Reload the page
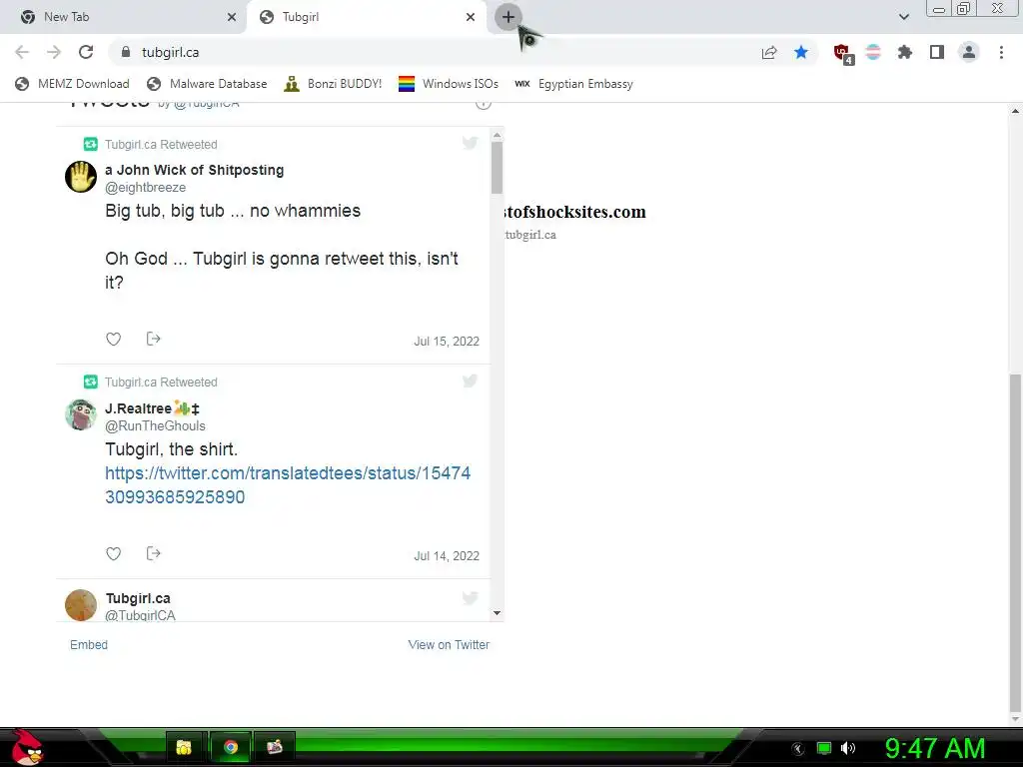Image resolution: width=1023 pixels, height=767 pixels. point(86,52)
